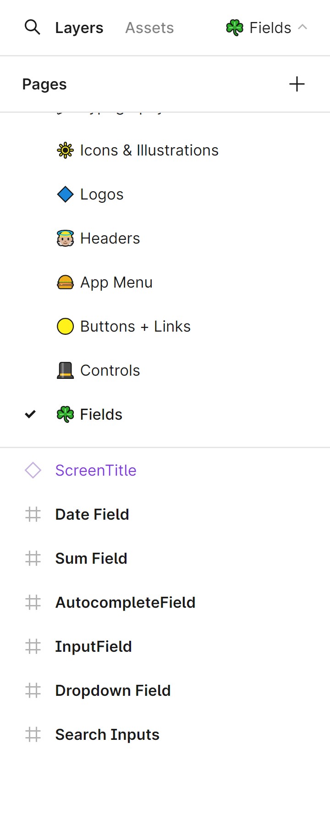Viewport: 330px width, 816px height.
Task: Click the frame icon beside Date Field
Action: coord(33,515)
